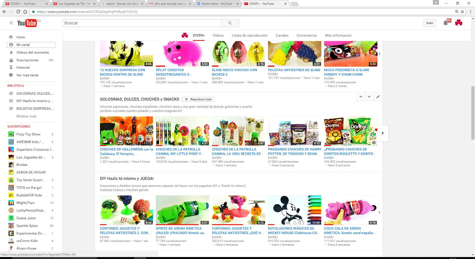Open Splat Cerditos pink pig thumbnail

pyautogui.click(x=183, y=54)
